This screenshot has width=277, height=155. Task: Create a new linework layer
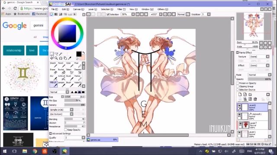point(245,95)
